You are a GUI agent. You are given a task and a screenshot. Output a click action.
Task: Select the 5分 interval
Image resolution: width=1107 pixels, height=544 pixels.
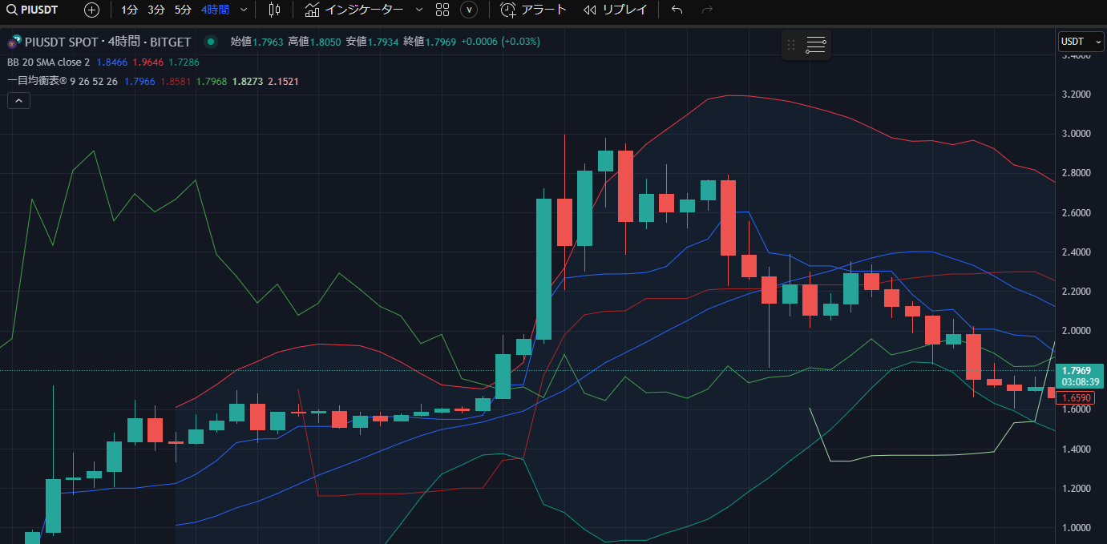tap(183, 10)
